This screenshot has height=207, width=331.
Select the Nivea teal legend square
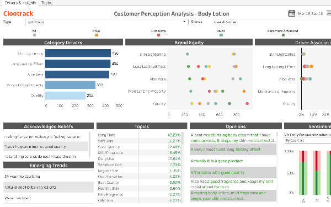(221, 35)
